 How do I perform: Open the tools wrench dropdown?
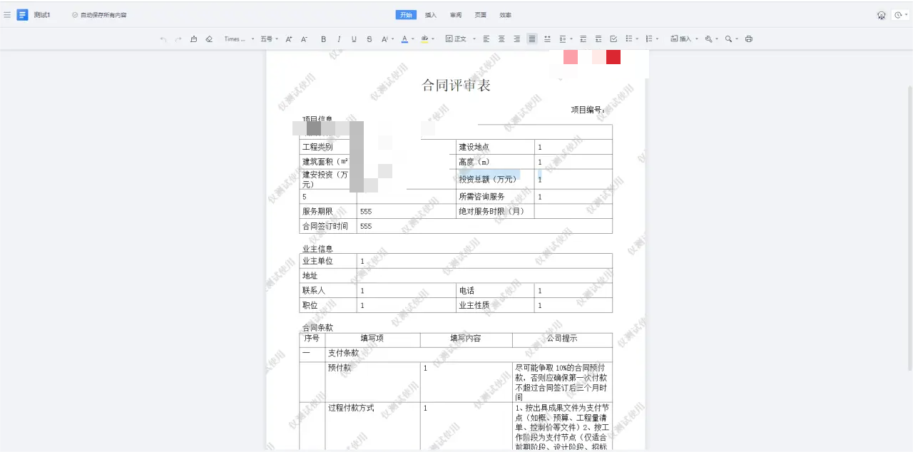point(711,39)
